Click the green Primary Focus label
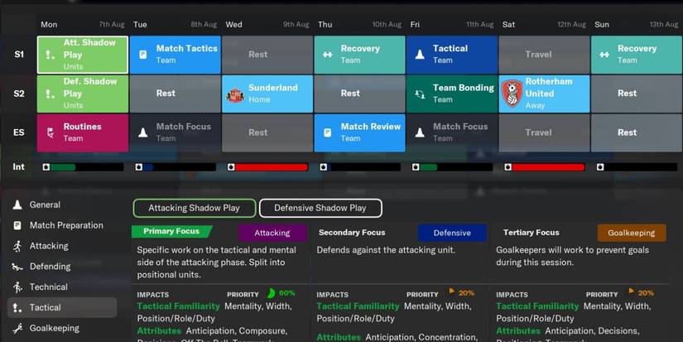 pos(171,231)
